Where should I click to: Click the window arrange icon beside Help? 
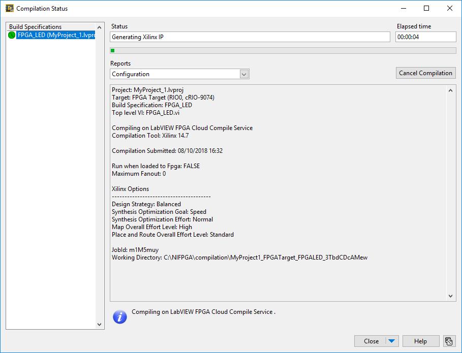tap(449, 341)
